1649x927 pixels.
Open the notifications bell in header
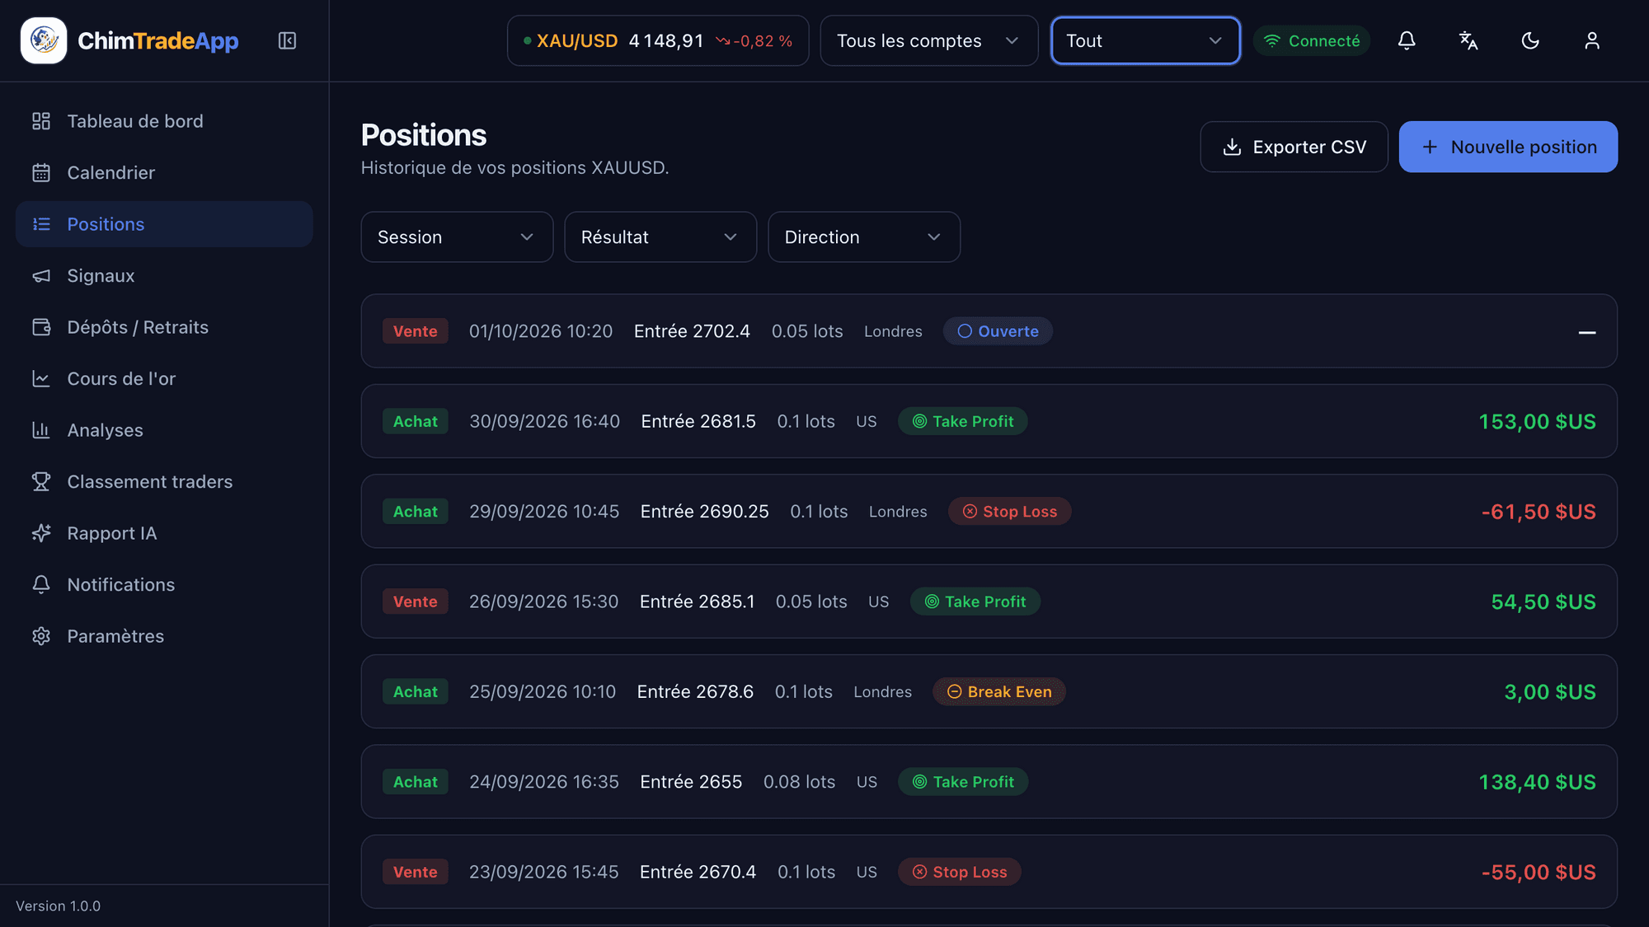click(x=1407, y=40)
